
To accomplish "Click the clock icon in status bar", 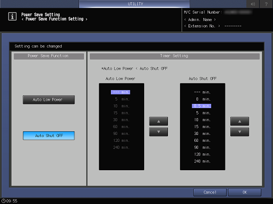I will (x=4, y=201).
